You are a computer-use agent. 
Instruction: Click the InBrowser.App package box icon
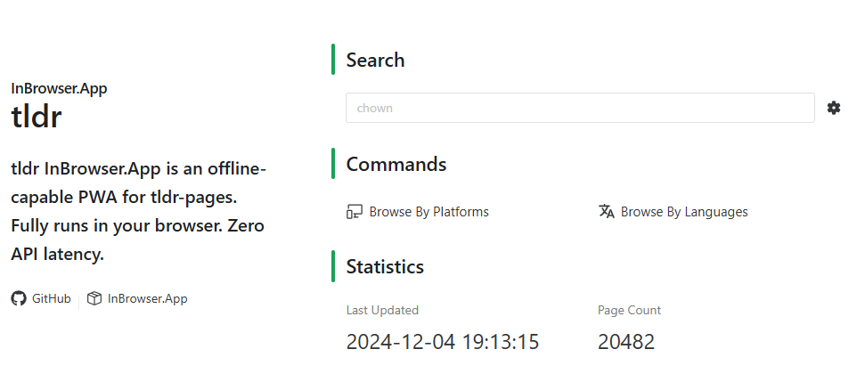click(94, 298)
